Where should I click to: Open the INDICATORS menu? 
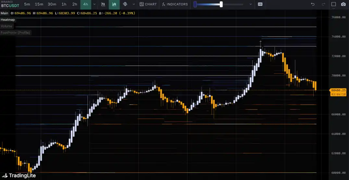(x=175, y=4)
